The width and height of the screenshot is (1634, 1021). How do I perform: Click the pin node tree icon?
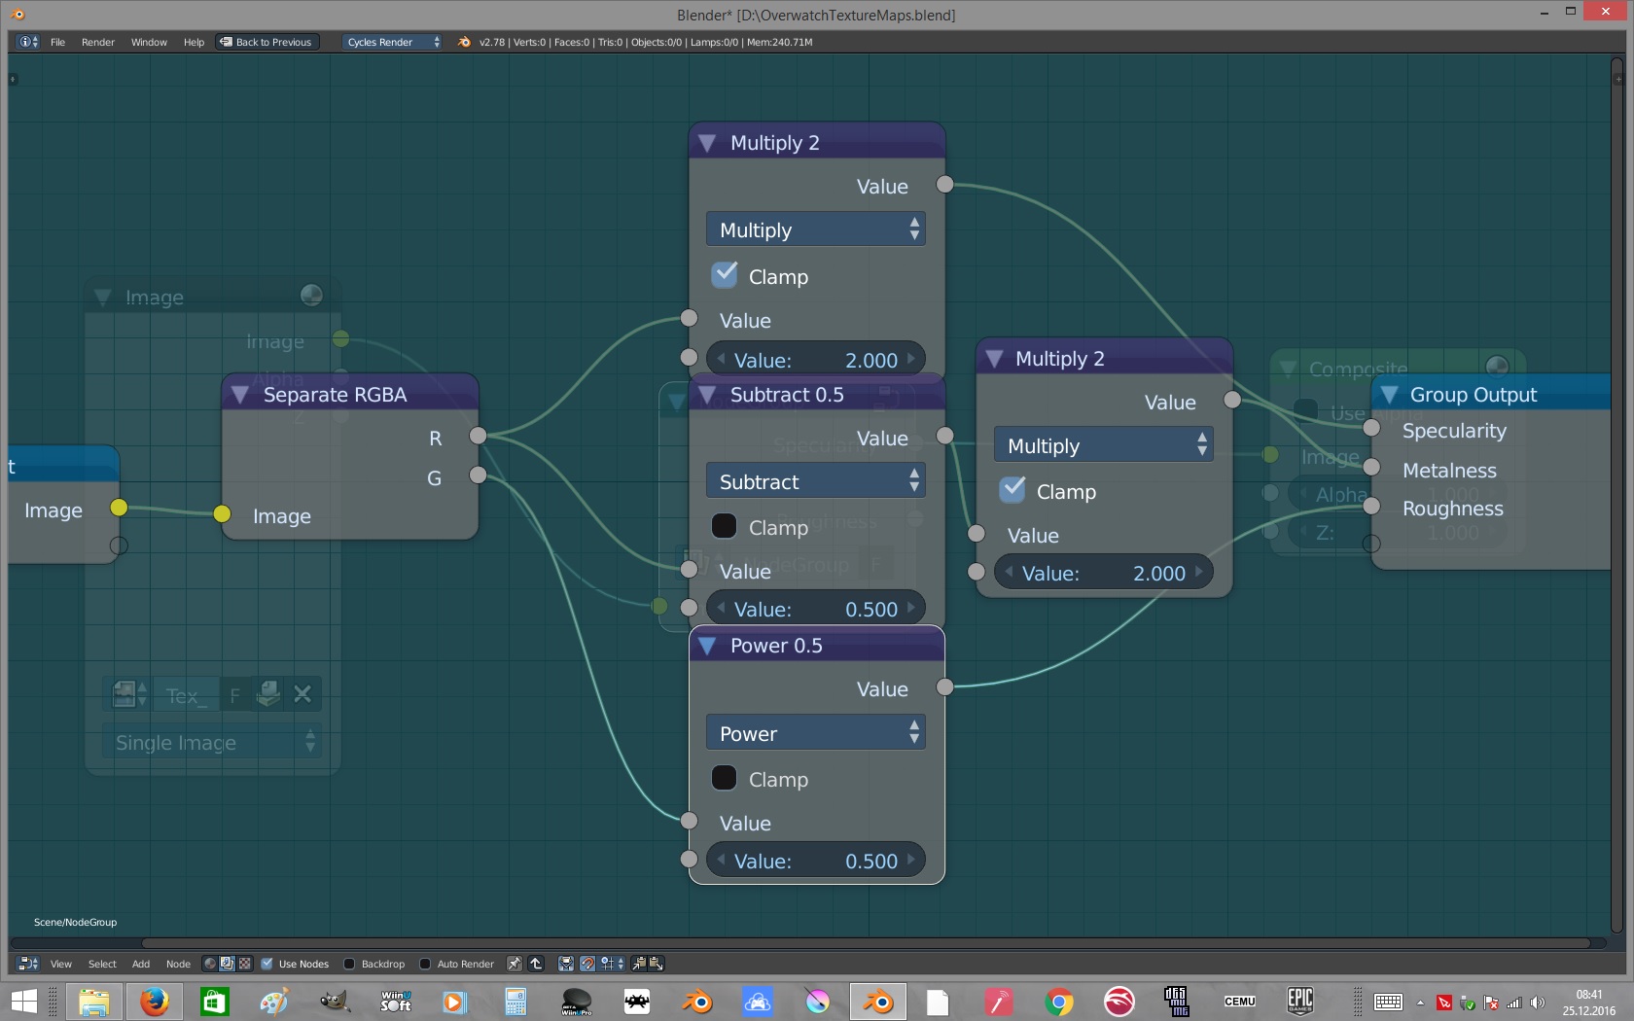click(x=515, y=964)
